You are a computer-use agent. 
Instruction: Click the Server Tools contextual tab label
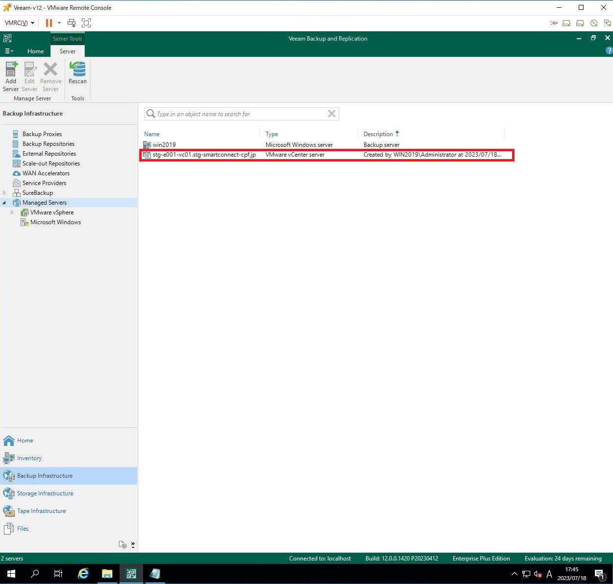click(68, 39)
